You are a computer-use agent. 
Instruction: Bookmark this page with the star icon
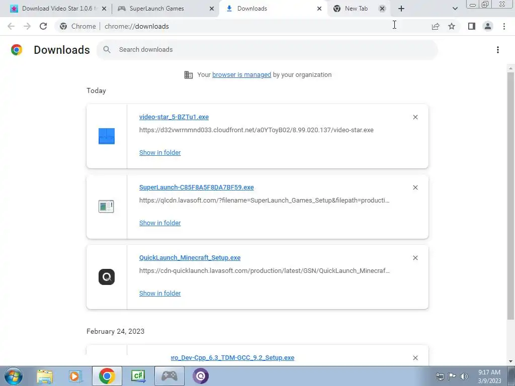[x=452, y=26]
